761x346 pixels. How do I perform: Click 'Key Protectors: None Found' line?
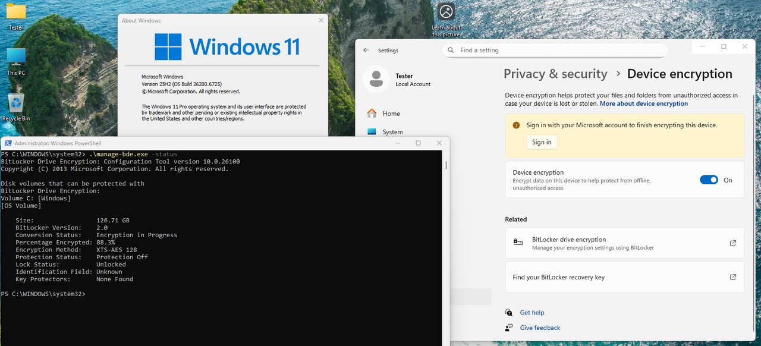[x=74, y=279]
